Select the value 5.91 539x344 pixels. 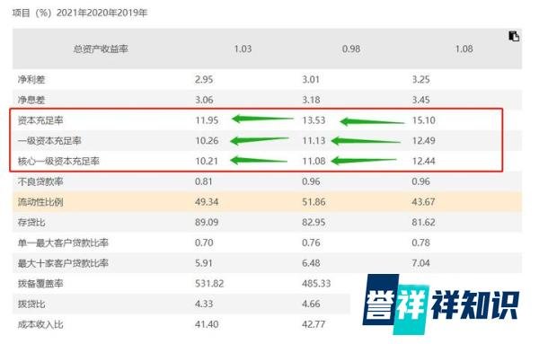click(x=204, y=263)
